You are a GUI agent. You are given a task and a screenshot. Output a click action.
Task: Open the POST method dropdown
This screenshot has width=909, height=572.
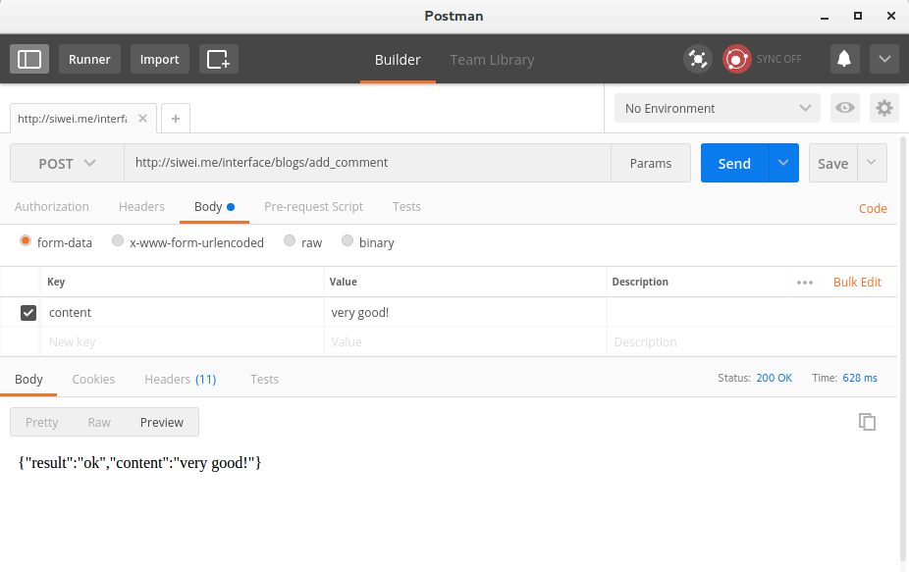pyautogui.click(x=67, y=164)
